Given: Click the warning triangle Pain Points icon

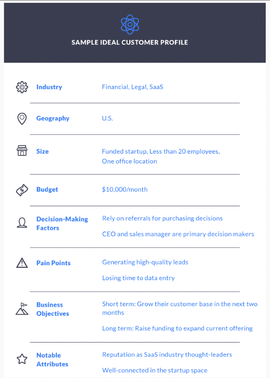Looking at the screenshot, I should (22, 263).
